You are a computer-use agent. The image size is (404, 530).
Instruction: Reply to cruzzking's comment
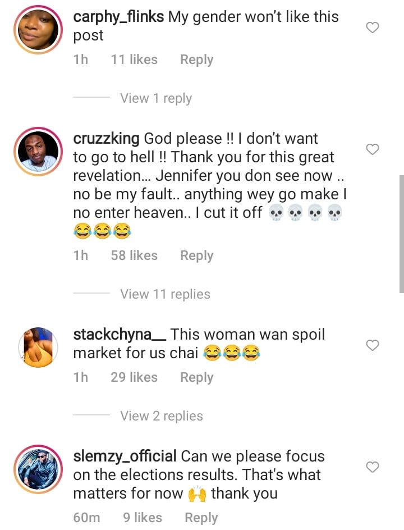coord(196,255)
